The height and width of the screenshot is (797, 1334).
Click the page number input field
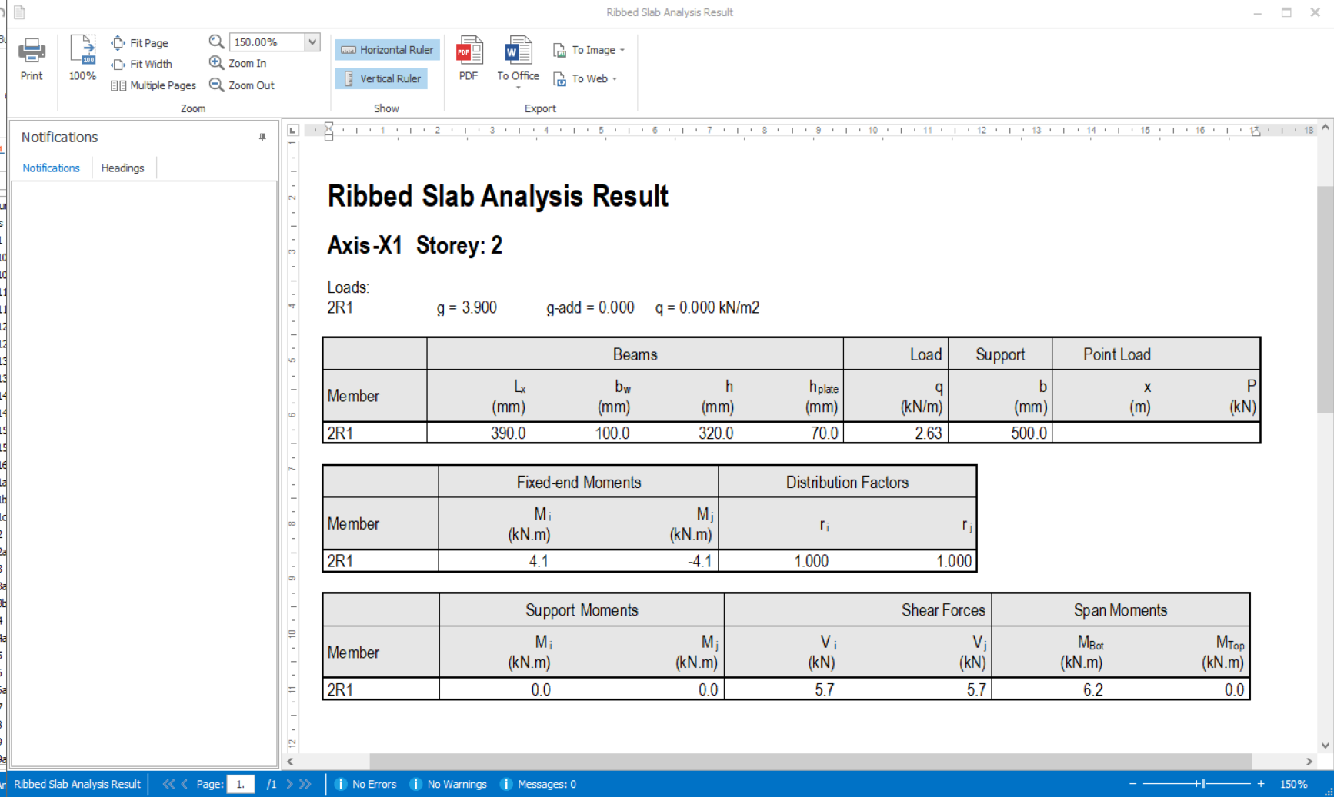pos(241,784)
